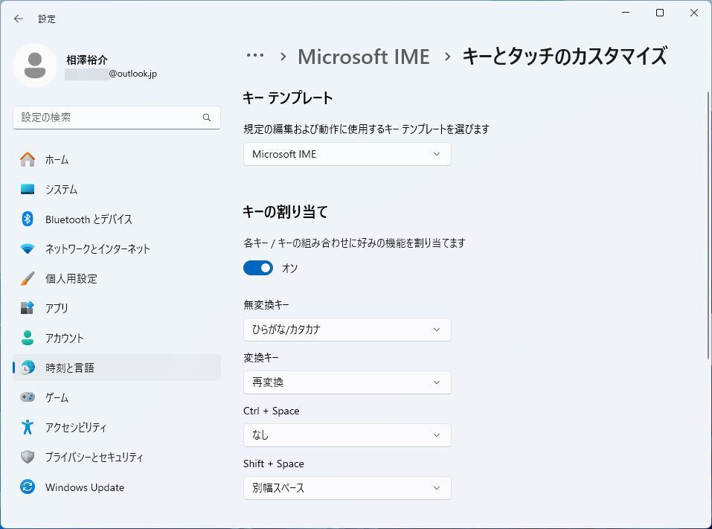Select the 時刻と言語 globe clock icon
This screenshot has width=712, height=529.
point(28,368)
